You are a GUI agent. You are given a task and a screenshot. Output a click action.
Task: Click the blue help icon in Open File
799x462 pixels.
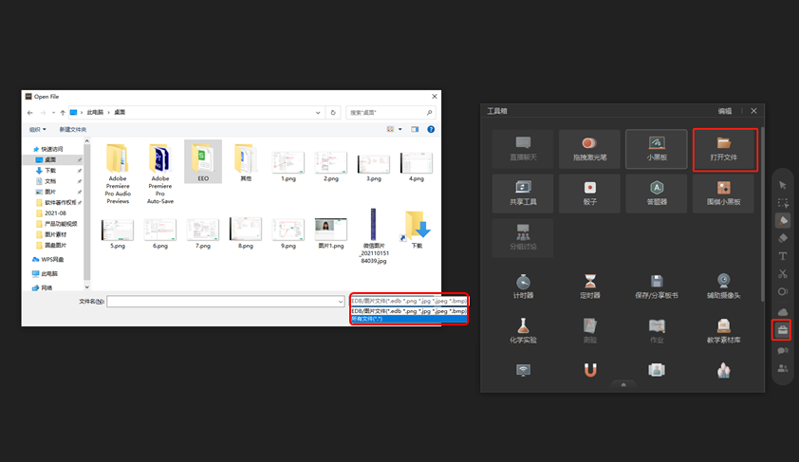pyautogui.click(x=431, y=129)
